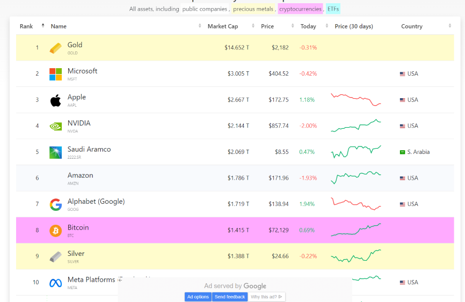Click Amazon's 30-day price chart
The image size is (465, 302).
point(356,178)
